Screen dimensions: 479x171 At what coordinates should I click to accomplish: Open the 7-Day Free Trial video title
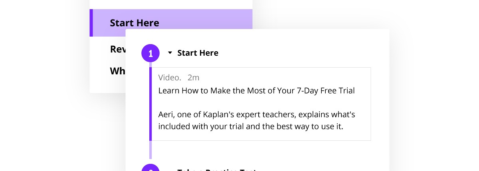click(256, 91)
